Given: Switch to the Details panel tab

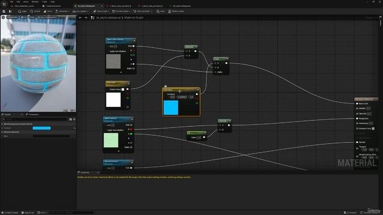Looking at the screenshot, I should coord(8,114).
